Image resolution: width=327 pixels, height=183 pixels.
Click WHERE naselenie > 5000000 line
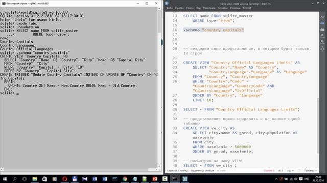(x=222, y=147)
